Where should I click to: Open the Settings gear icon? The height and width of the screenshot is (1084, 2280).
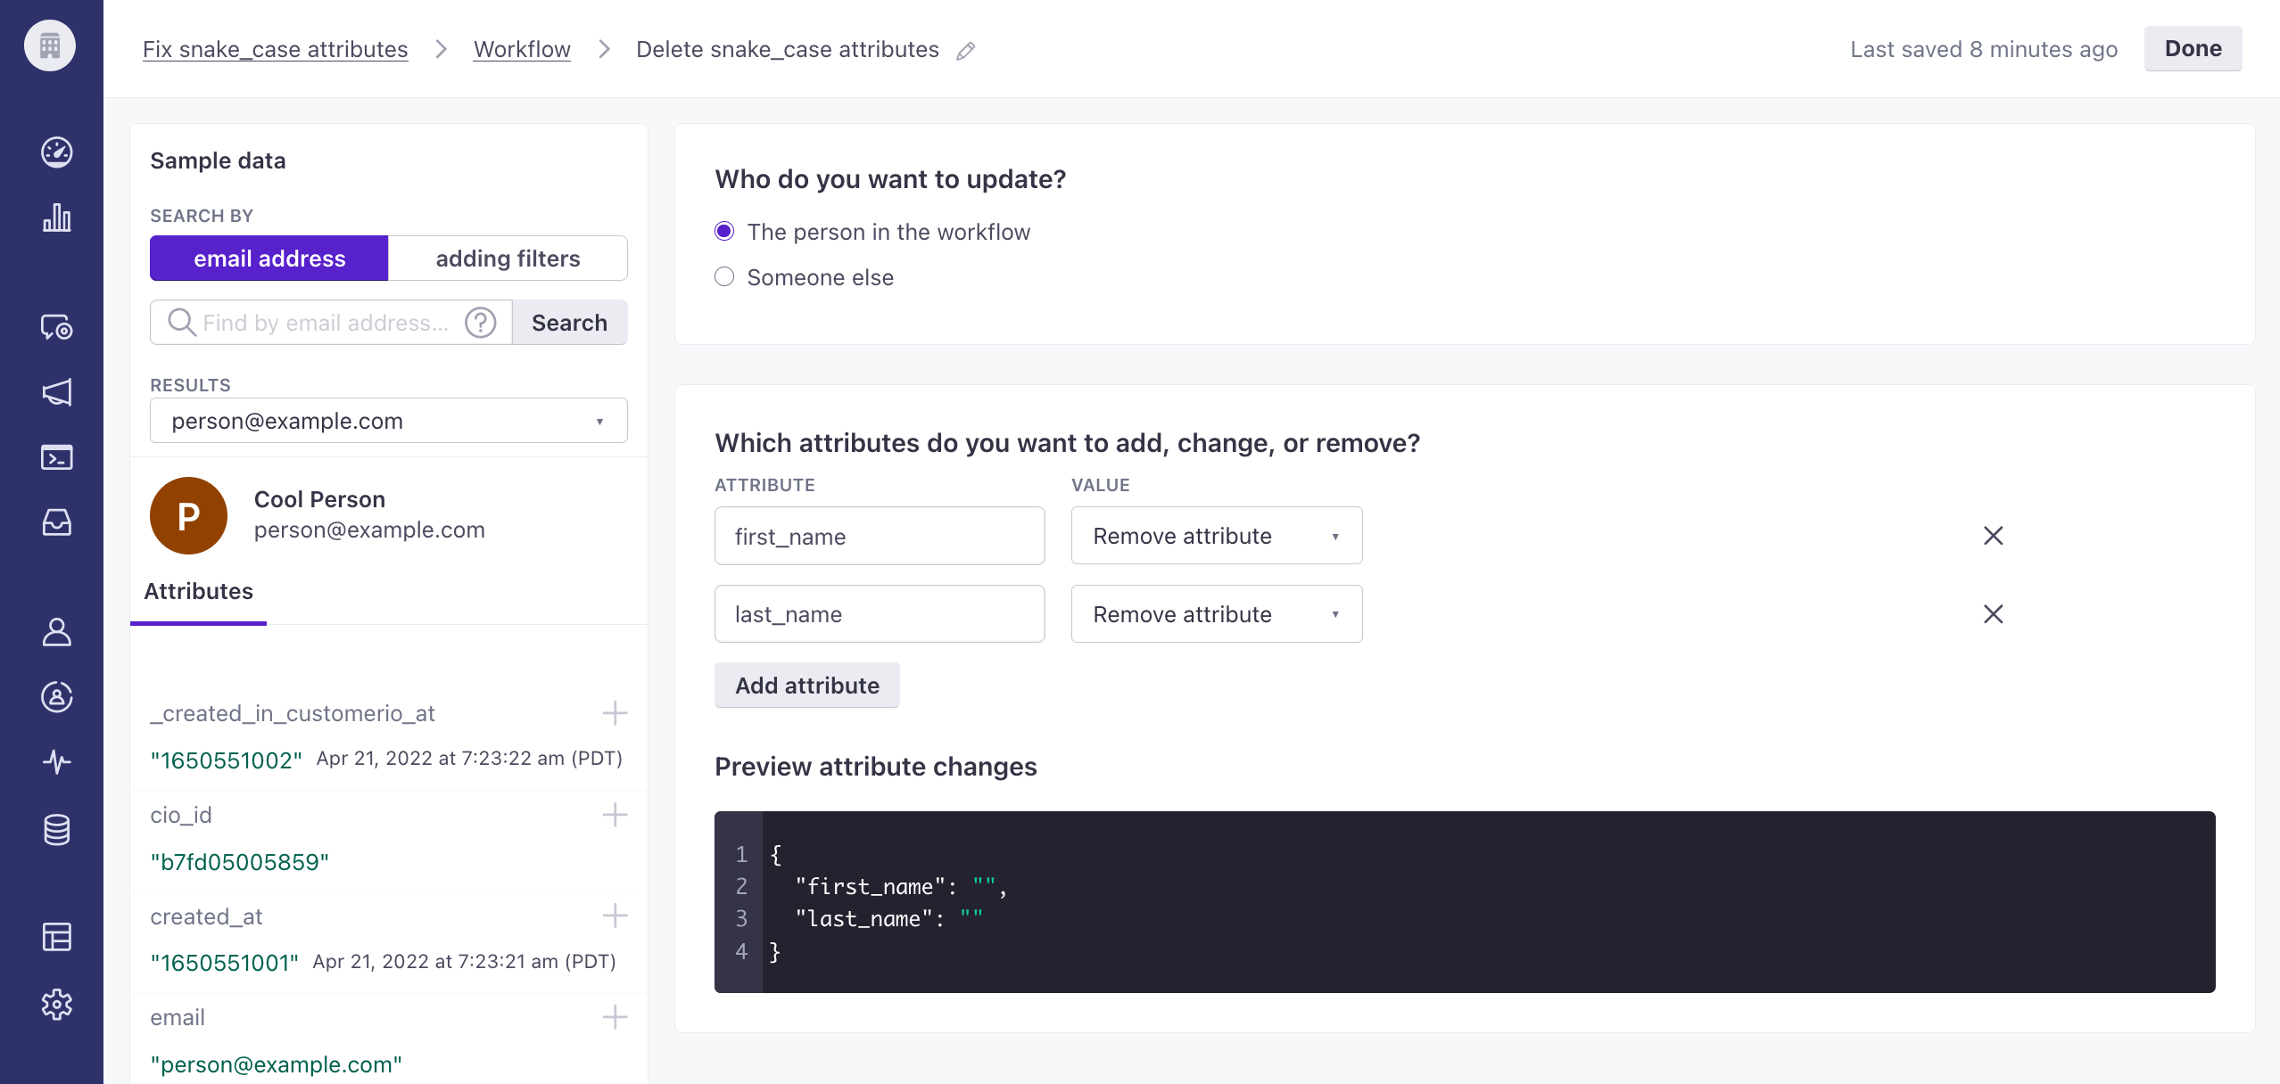57,1005
